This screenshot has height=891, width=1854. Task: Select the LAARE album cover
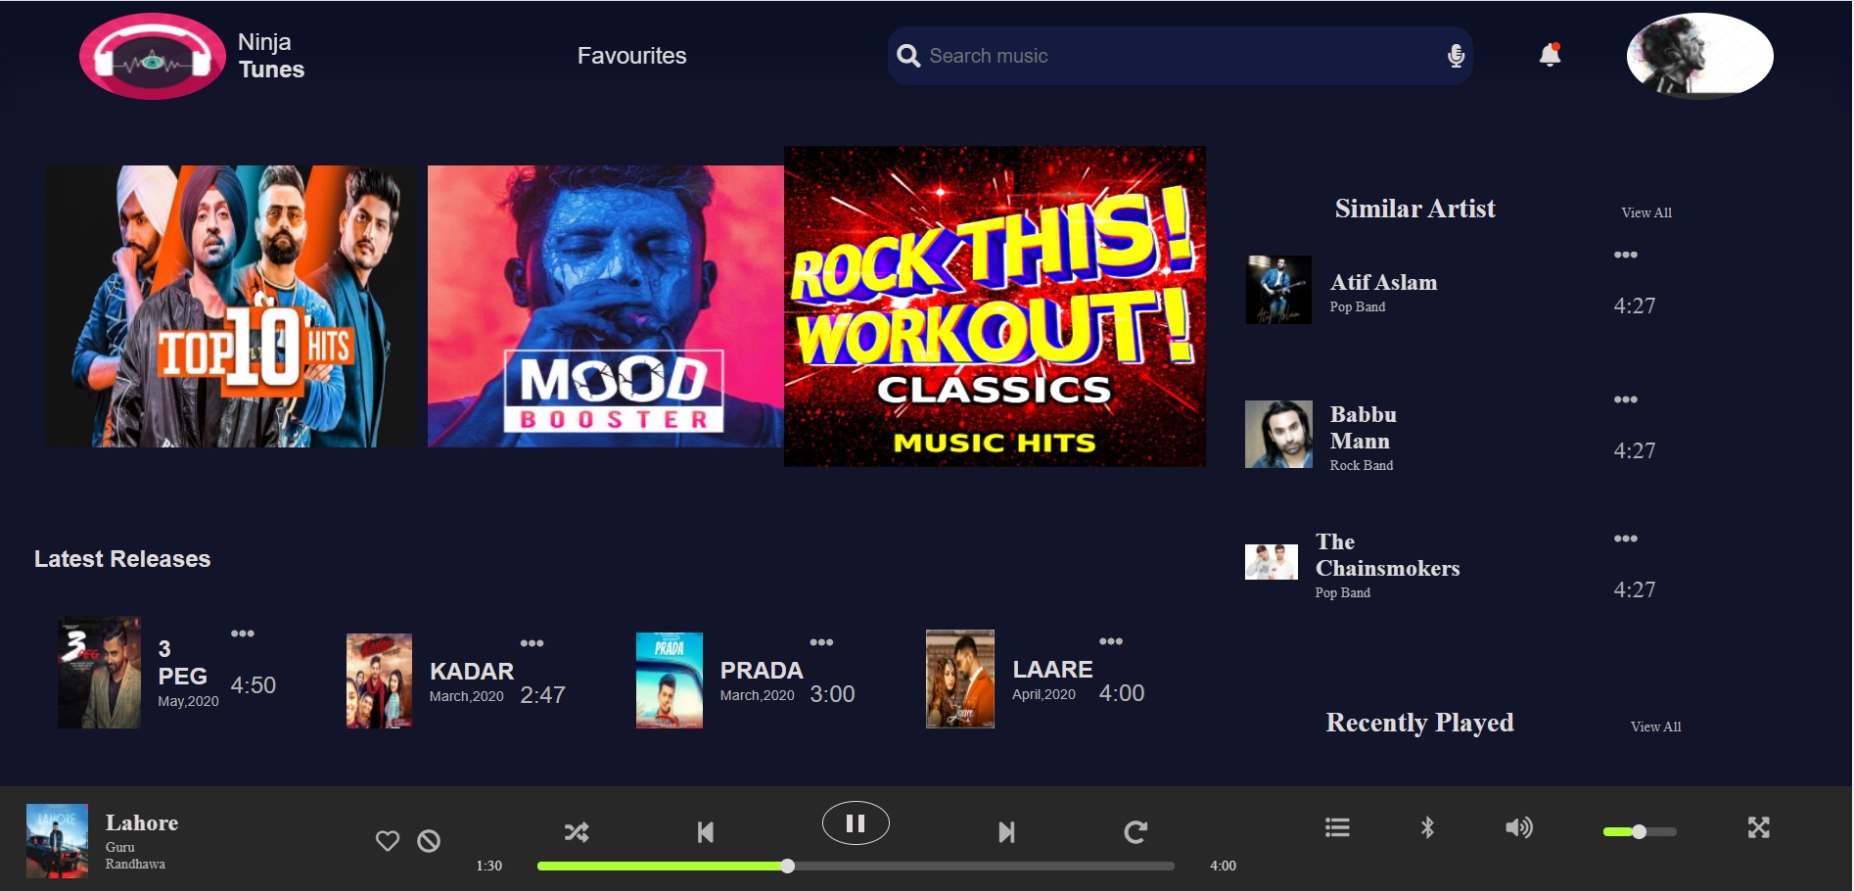tap(960, 679)
